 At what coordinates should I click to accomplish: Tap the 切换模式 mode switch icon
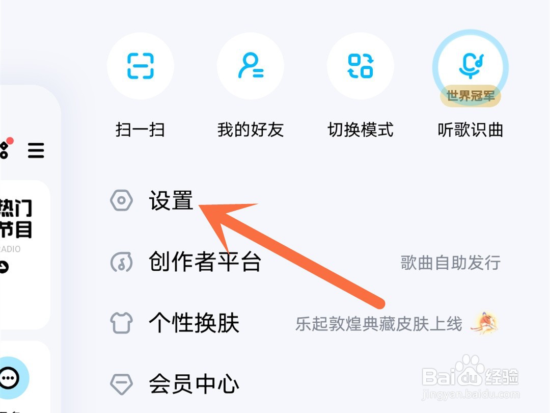point(360,66)
